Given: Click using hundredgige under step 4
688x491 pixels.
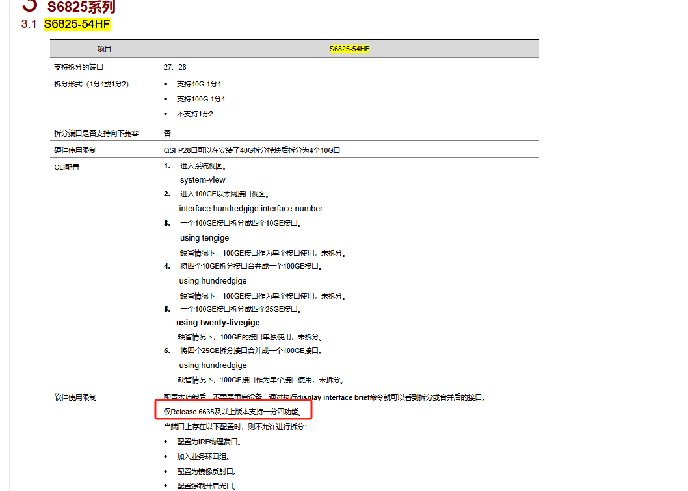Looking at the screenshot, I should (x=213, y=281).
